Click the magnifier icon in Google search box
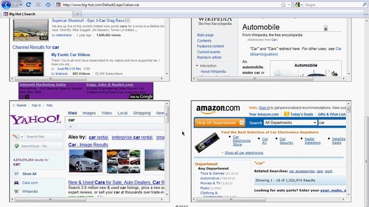Viewport: 369px width, 207px height. click(364, 5)
